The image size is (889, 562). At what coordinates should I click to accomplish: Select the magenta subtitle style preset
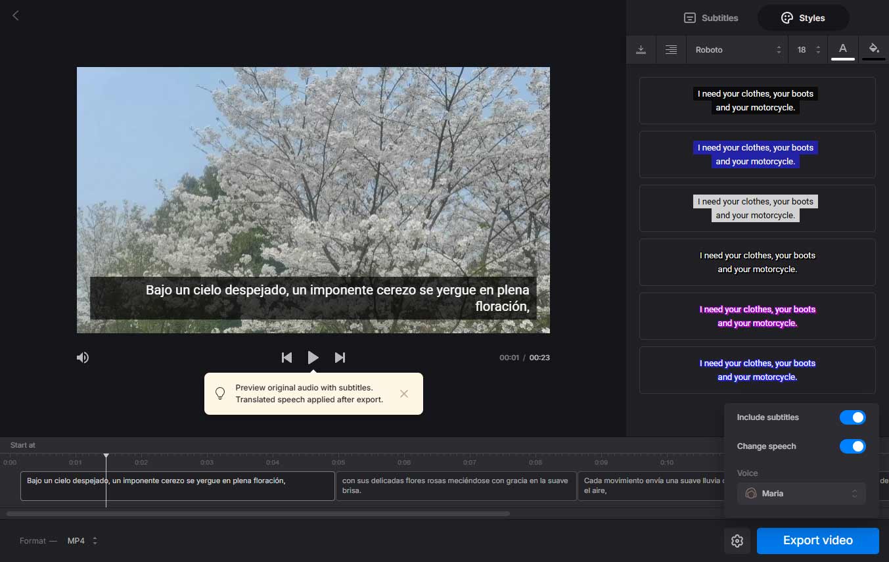pyautogui.click(x=757, y=316)
